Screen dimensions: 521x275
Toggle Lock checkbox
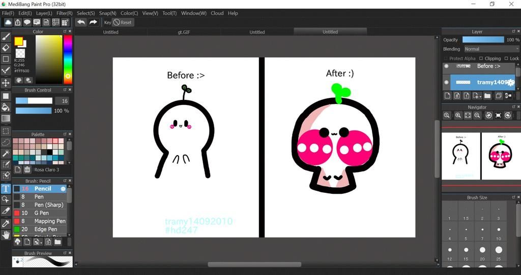point(506,58)
